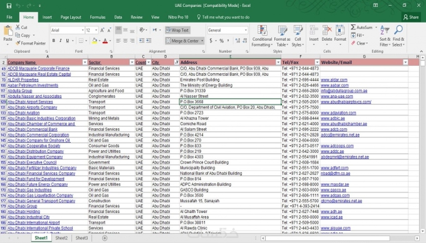Image resolution: width=426 pixels, height=243 pixels.
Task: Switch to the Formulas tab
Action: coord(97,17)
